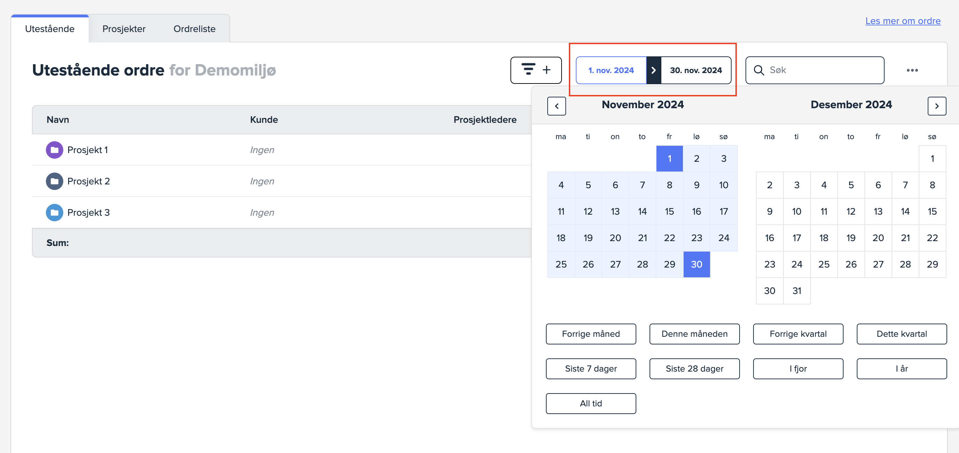Switch to the Ordreliste tab
Viewport: 959px width, 453px height.
[x=194, y=29]
